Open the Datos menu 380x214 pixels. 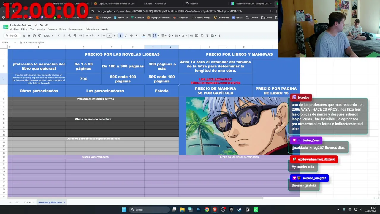[62, 29]
